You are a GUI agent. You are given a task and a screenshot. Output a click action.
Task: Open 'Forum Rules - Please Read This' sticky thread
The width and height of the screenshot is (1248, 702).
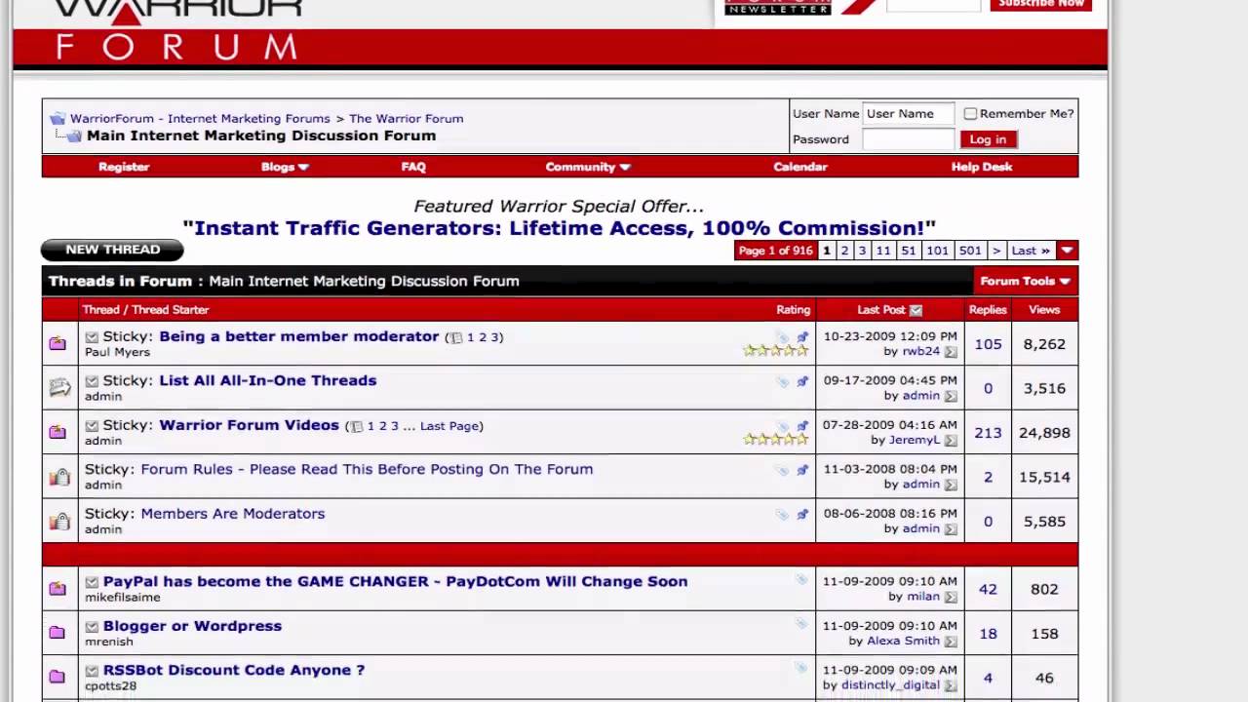pyautogui.click(x=367, y=469)
